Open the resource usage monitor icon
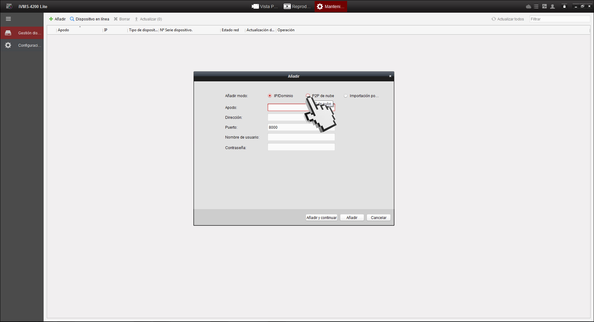This screenshot has height=322, width=594. pos(544,6)
